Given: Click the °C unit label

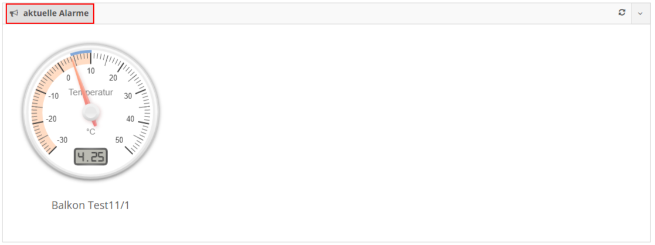Looking at the screenshot, I should click(91, 132).
